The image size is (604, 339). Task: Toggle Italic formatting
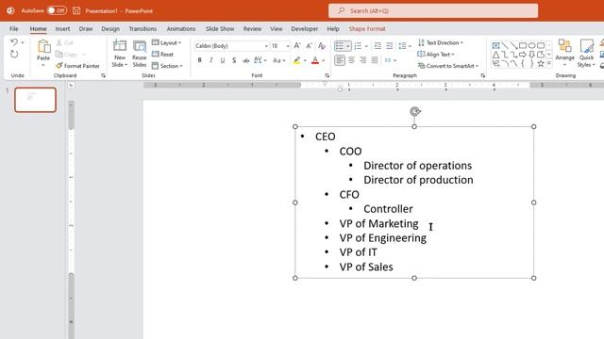pyautogui.click(x=210, y=60)
